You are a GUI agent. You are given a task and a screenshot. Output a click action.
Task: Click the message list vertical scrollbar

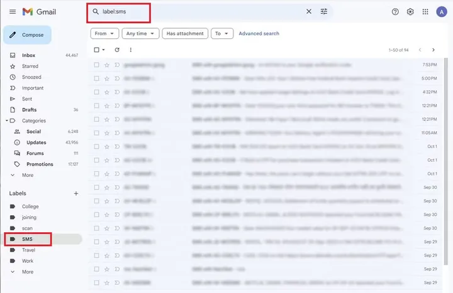[446, 161]
